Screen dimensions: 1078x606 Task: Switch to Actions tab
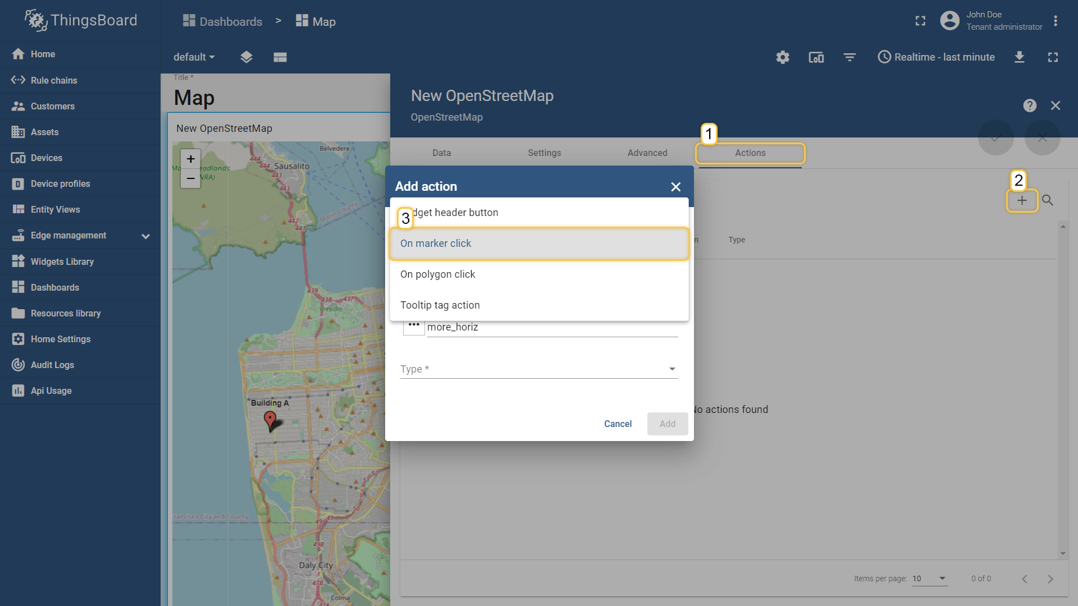pyautogui.click(x=750, y=153)
